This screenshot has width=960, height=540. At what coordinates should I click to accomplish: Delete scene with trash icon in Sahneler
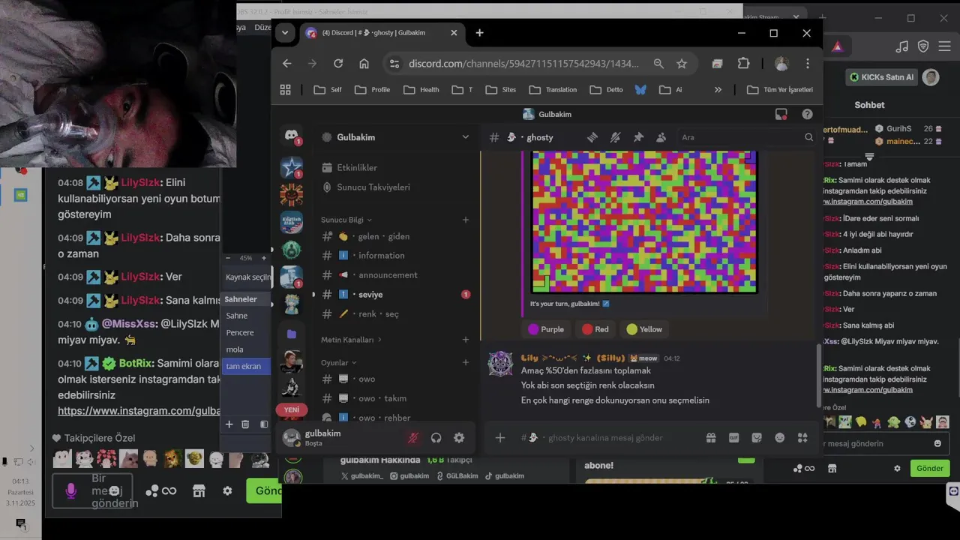coord(245,424)
